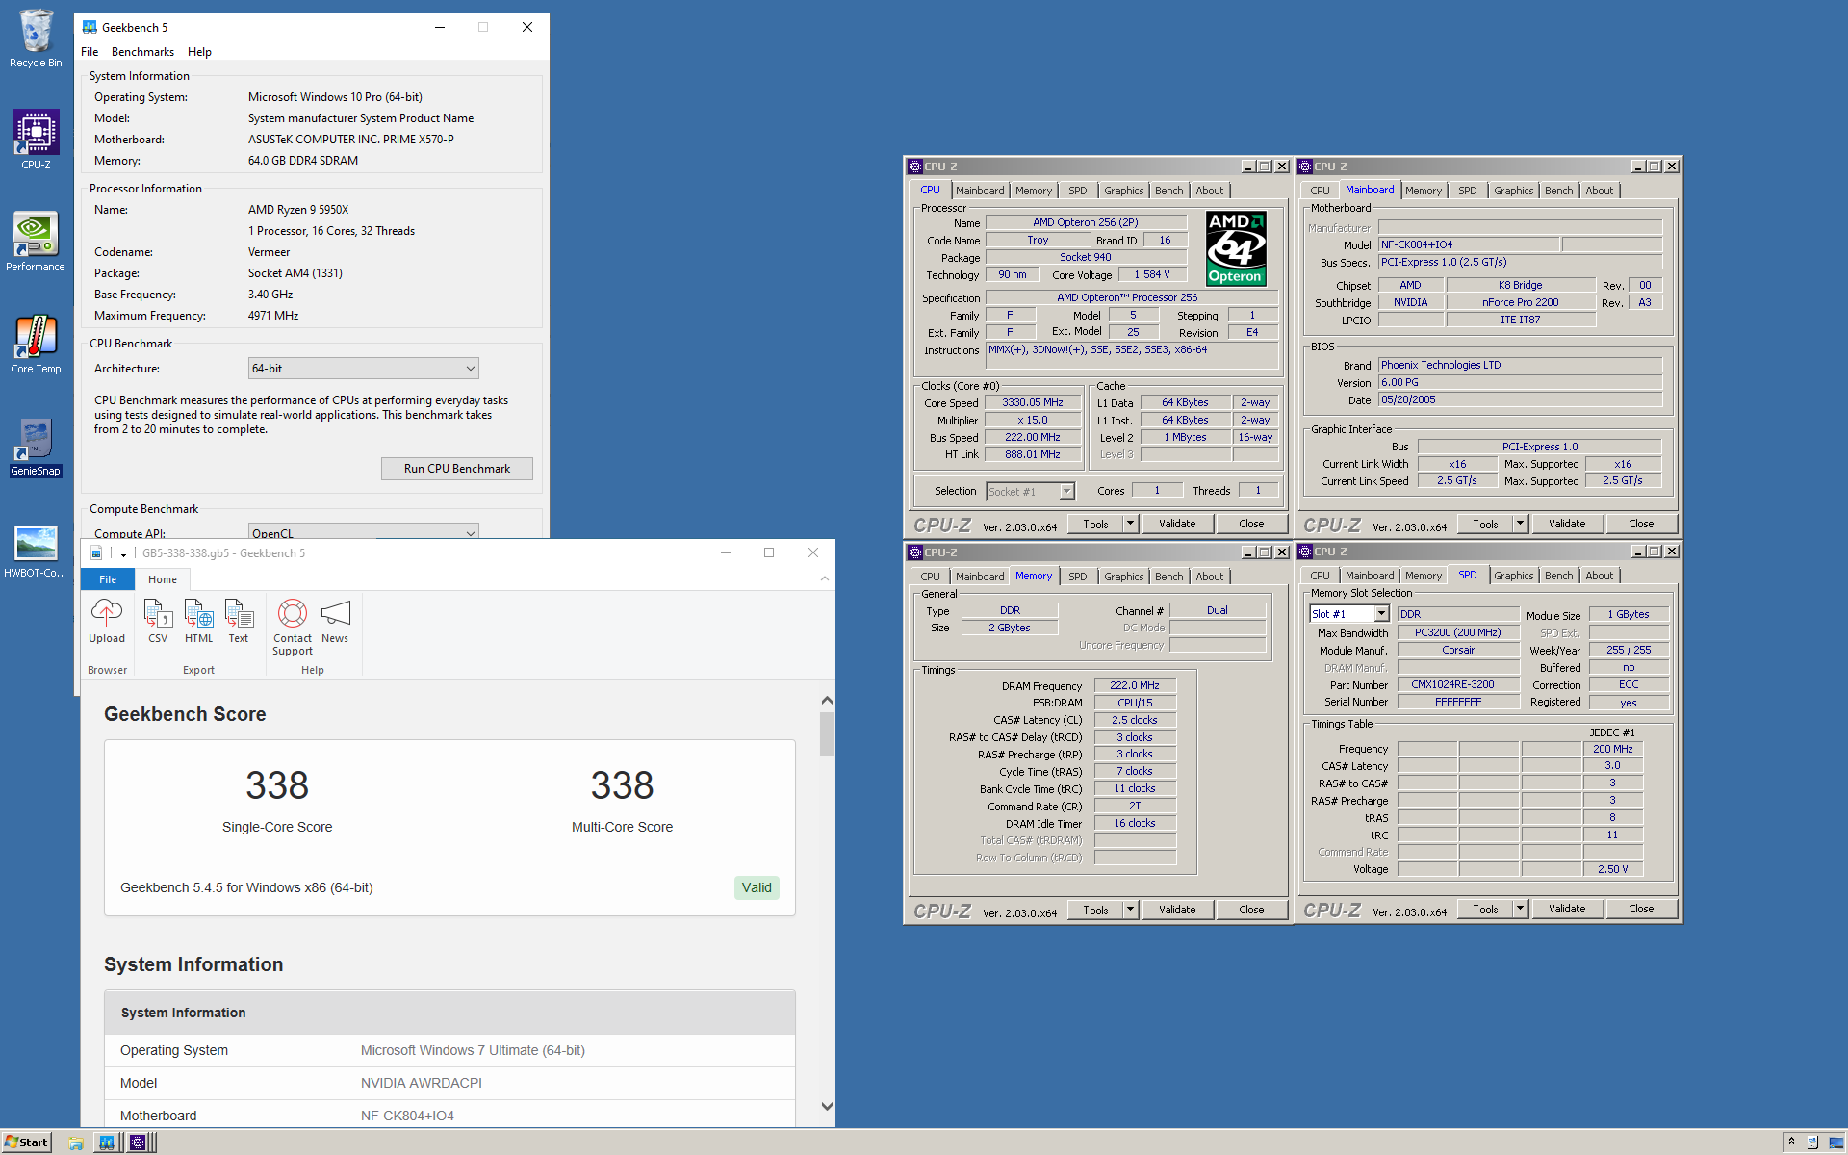This screenshot has height=1155, width=1848.
Task: Switch to Bench tab in CPU window
Action: coord(1169,191)
